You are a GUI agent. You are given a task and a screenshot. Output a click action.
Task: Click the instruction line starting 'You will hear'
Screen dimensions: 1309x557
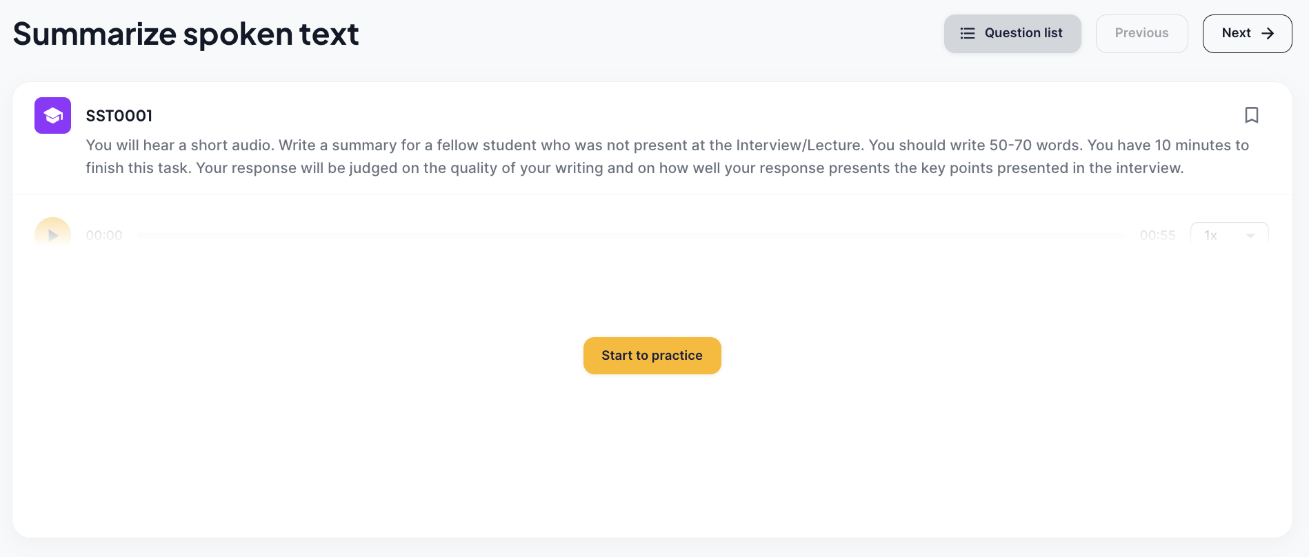tap(667, 145)
